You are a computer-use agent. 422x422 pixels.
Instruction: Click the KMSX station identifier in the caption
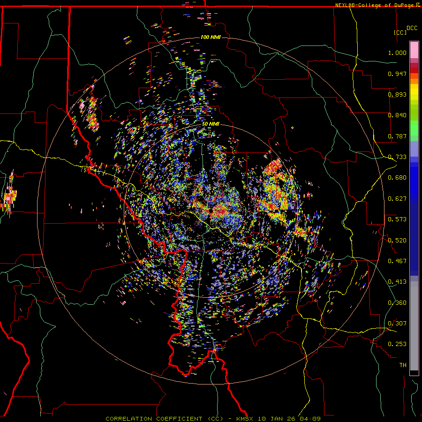click(x=245, y=419)
